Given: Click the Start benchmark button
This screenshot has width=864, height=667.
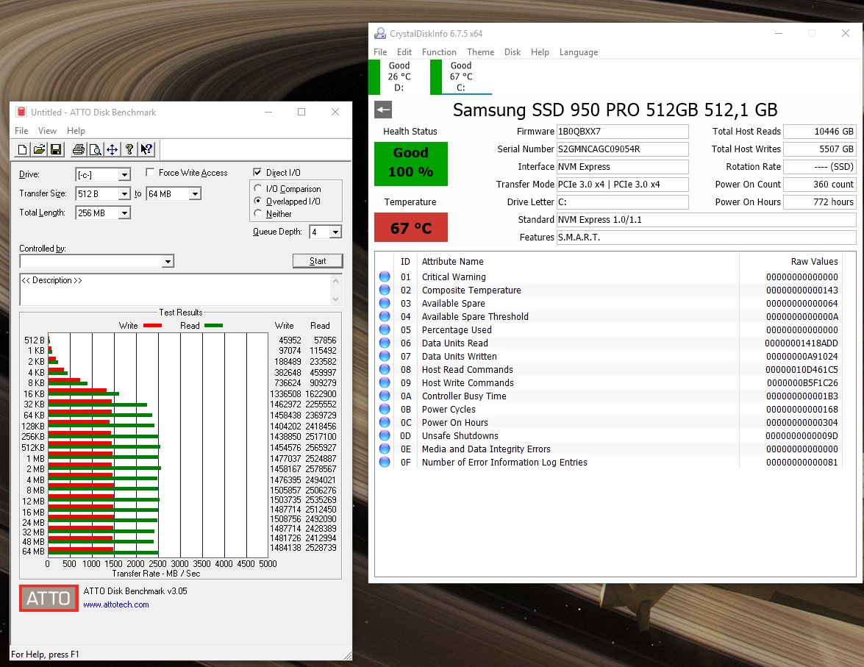Looking at the screenshot, I should [318, 261].
